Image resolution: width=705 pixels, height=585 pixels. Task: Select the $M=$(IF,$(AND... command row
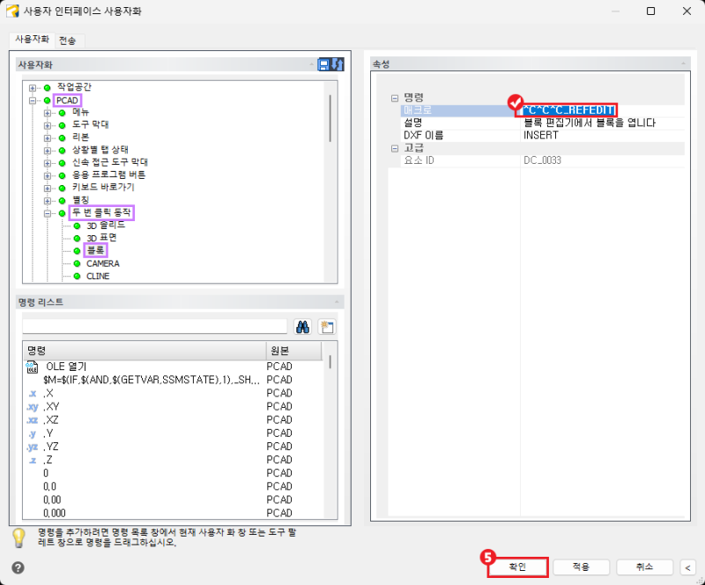click(x=173, y=380)
